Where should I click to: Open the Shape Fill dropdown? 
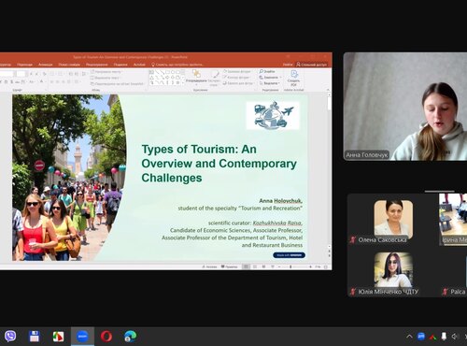pos(237,71)
